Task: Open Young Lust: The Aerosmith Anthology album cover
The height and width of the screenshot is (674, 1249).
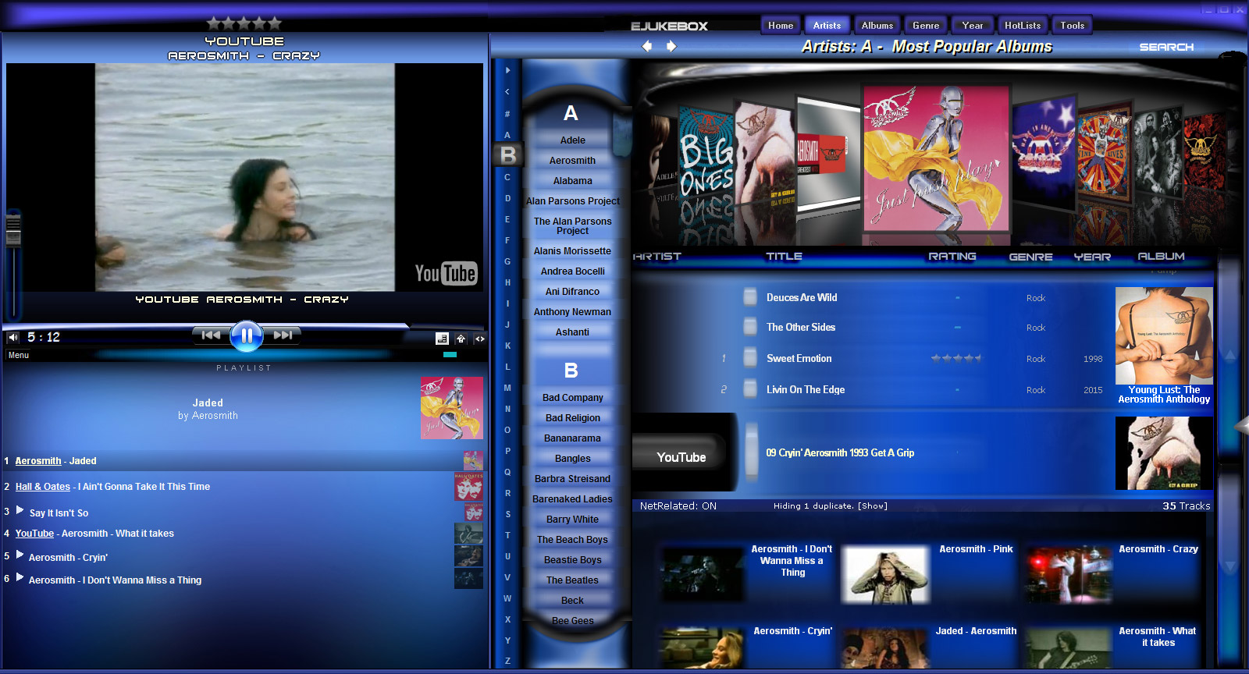Action: [1164, 337]
